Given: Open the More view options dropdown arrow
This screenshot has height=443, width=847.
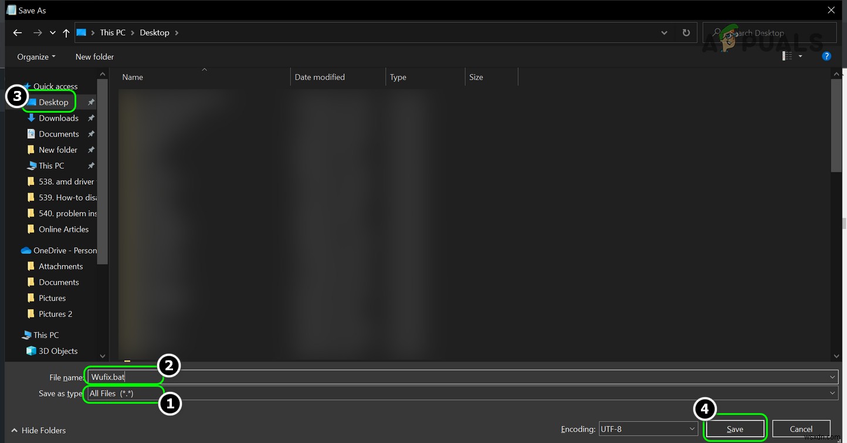Looking at the screenshot, I should tap(801, 56).
